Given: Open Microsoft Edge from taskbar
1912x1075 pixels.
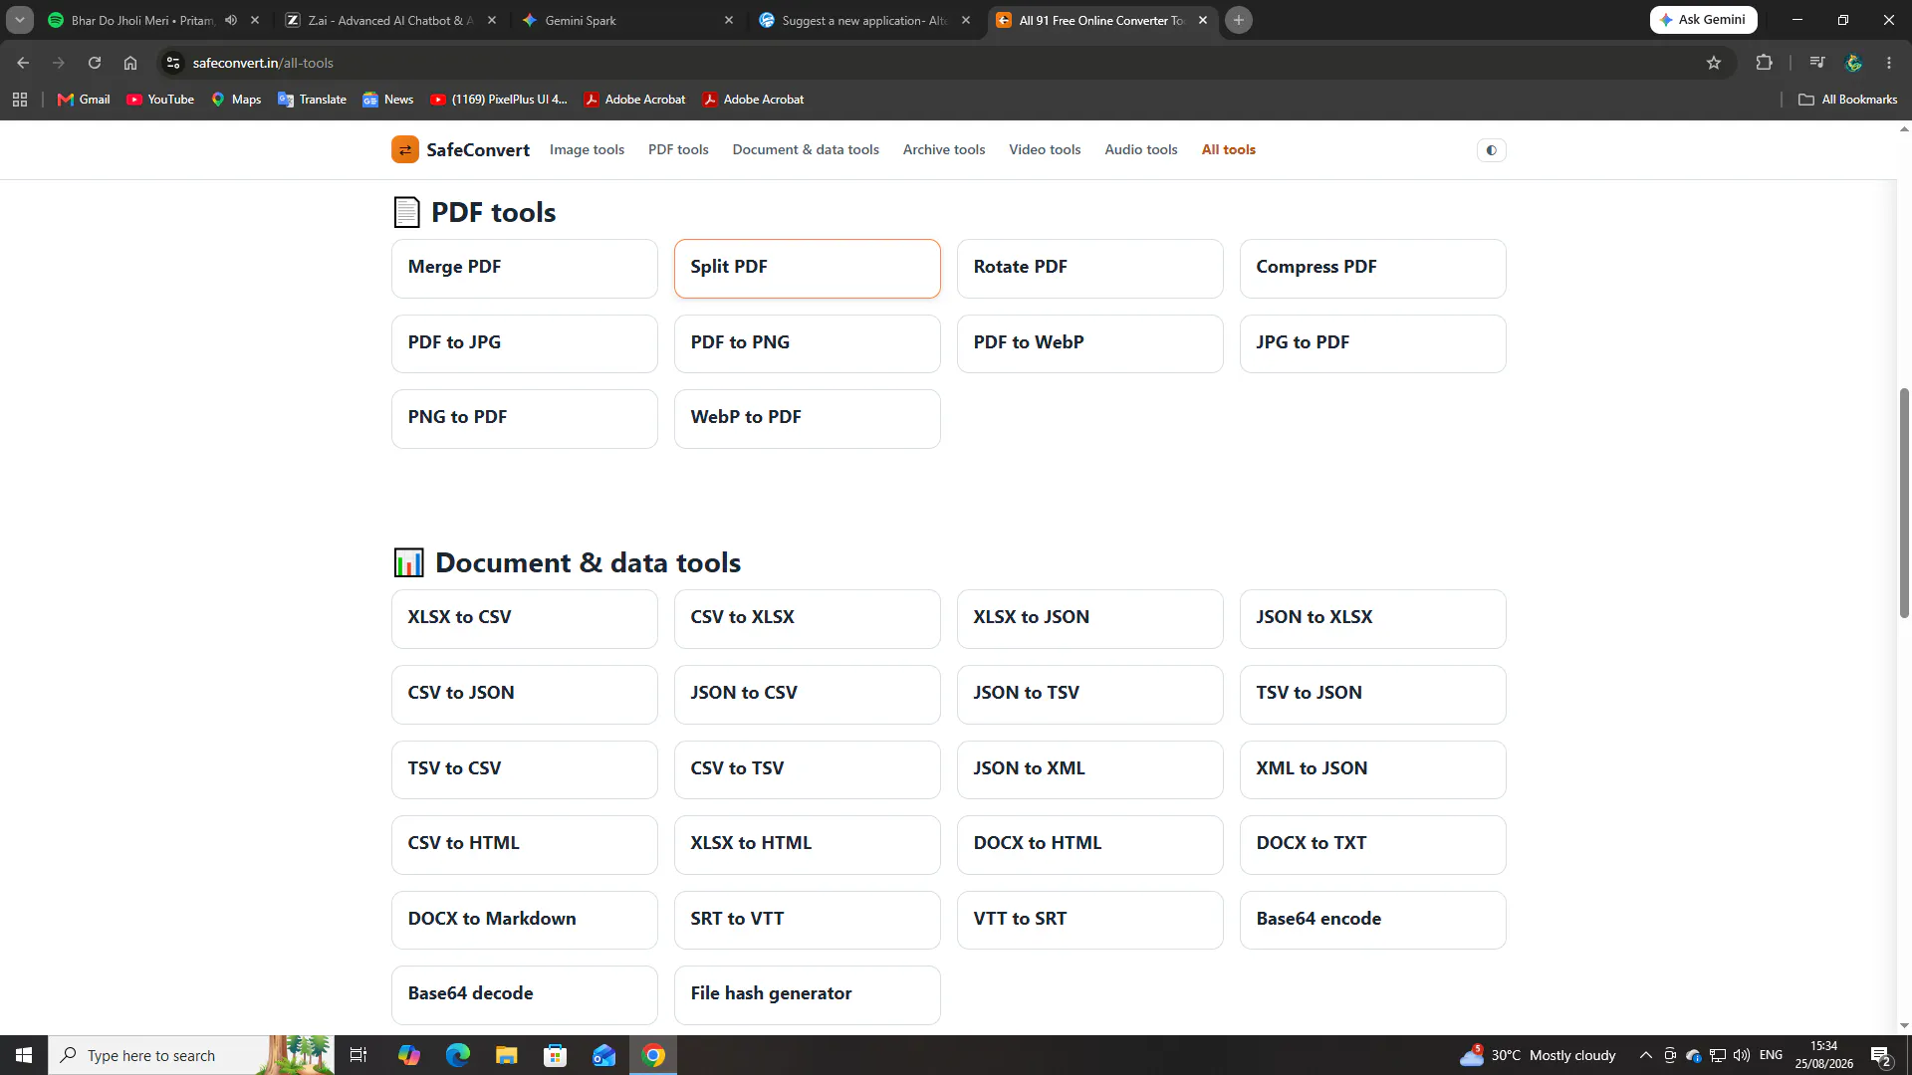Looking at the screenshot, I should click(x=458, y=1055).
